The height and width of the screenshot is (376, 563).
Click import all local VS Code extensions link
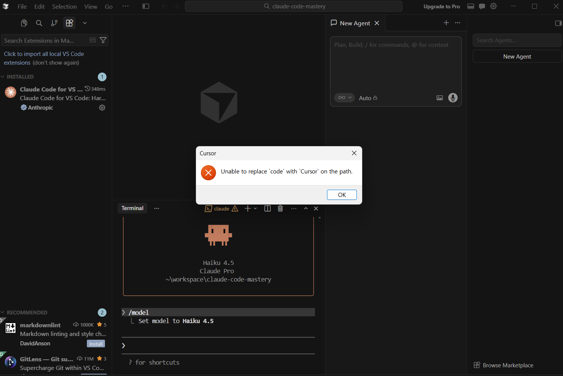click(x=44, y=58)
